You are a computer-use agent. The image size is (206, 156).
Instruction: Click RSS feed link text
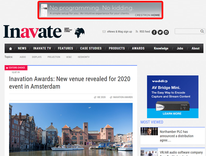145,32
